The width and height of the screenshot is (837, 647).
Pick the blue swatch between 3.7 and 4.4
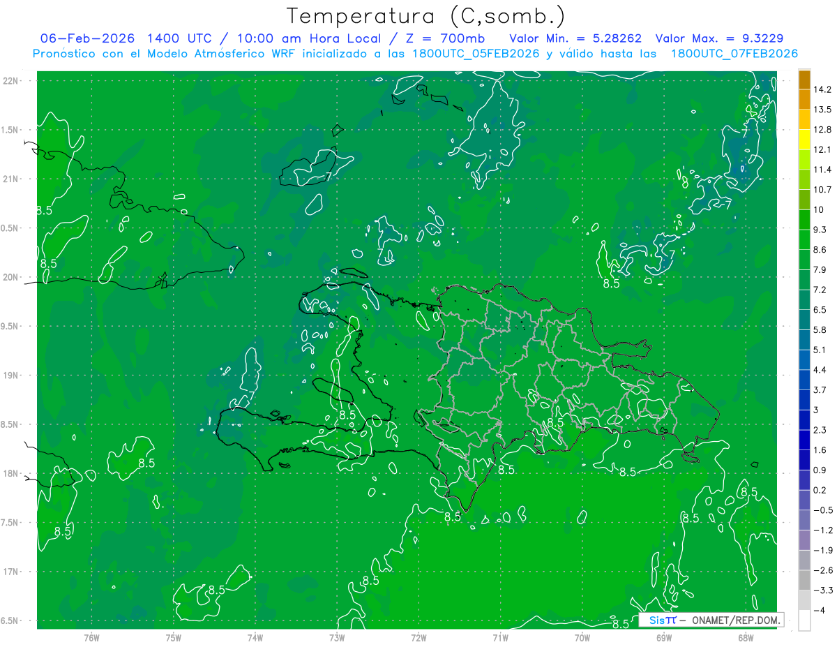(x=804, y=379)
